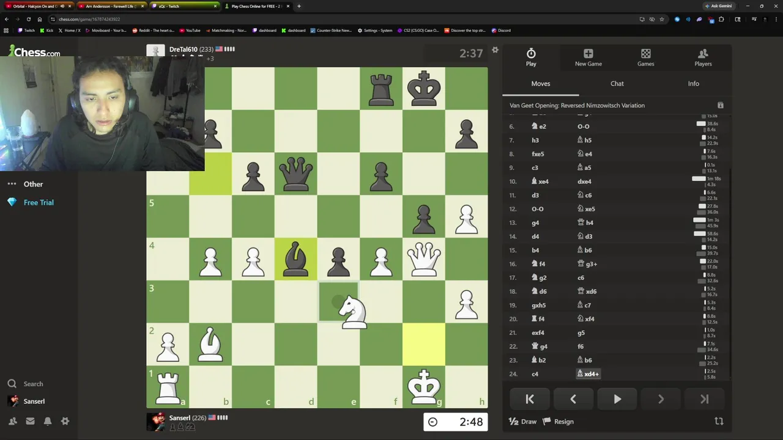Switch to the Orbital - Halcyon browser tab
The image size is (783, 440).
pyautogui.click(x=40, y=6)
